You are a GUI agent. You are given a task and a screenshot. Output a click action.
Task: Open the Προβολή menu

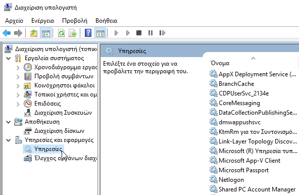pos(75,21)
